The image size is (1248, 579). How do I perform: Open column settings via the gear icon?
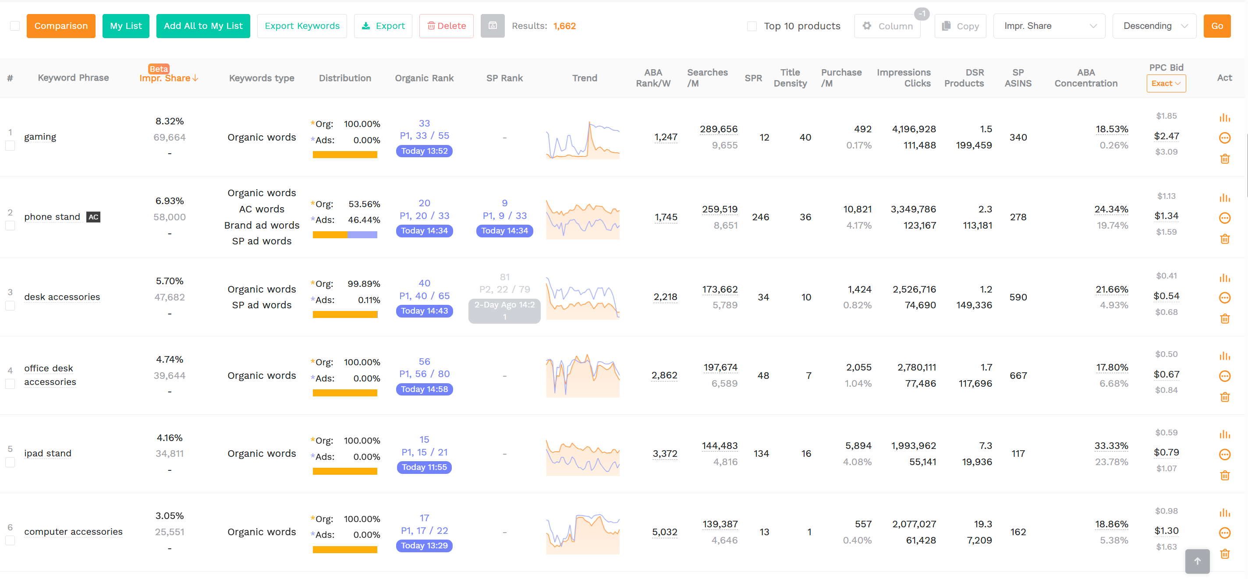(x=869, y=26)
